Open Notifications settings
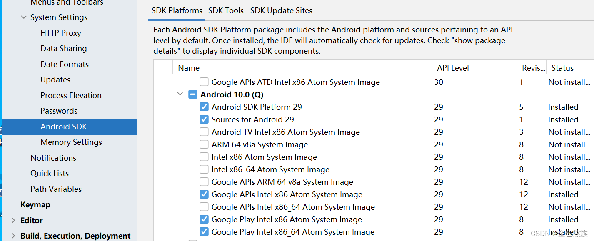594x241 pixels. point(53,158)
